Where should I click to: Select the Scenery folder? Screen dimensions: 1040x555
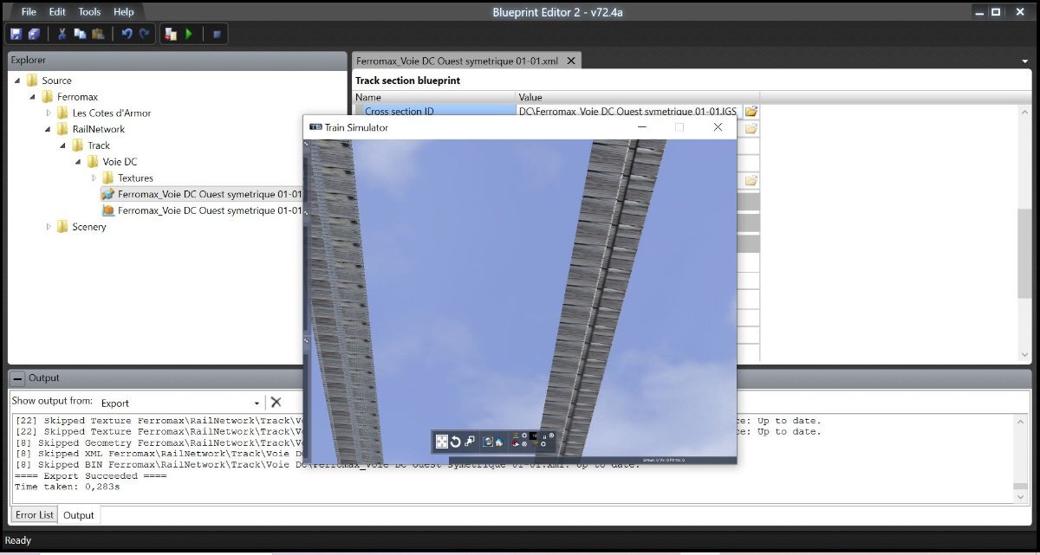pyautogui.click(x=89, y=227)
